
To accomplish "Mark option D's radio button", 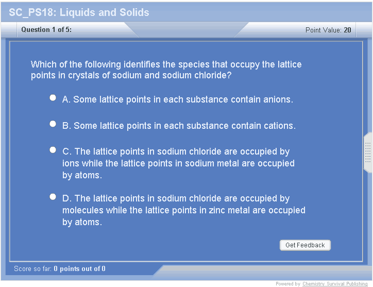I will (x=53, y=197).
